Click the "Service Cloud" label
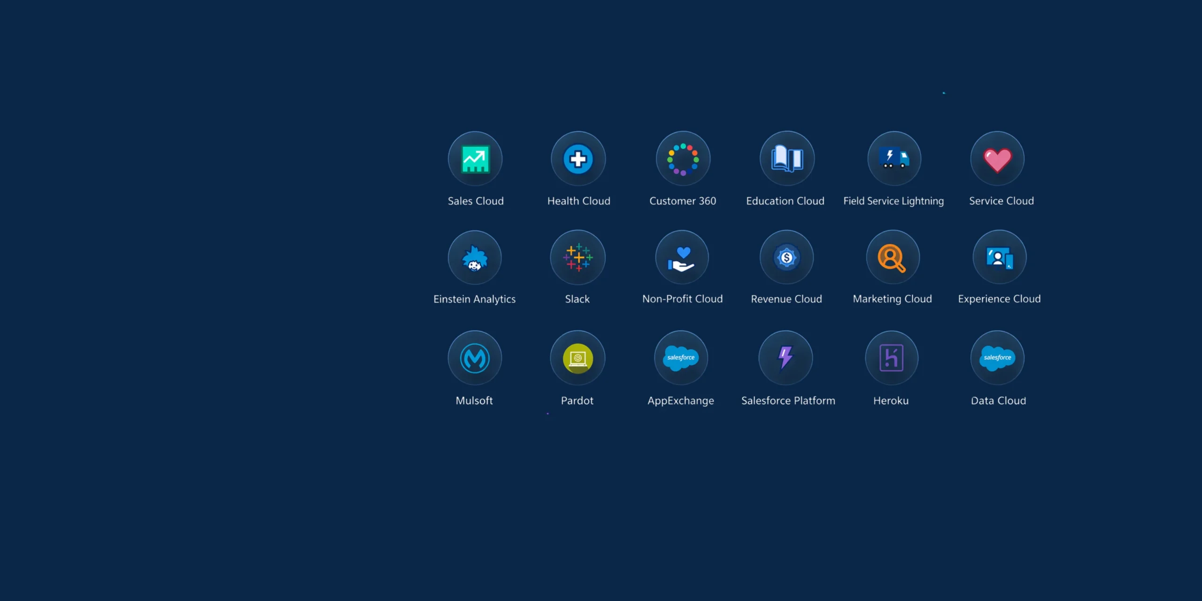1202x601 pixels. tap(1002, 201)
